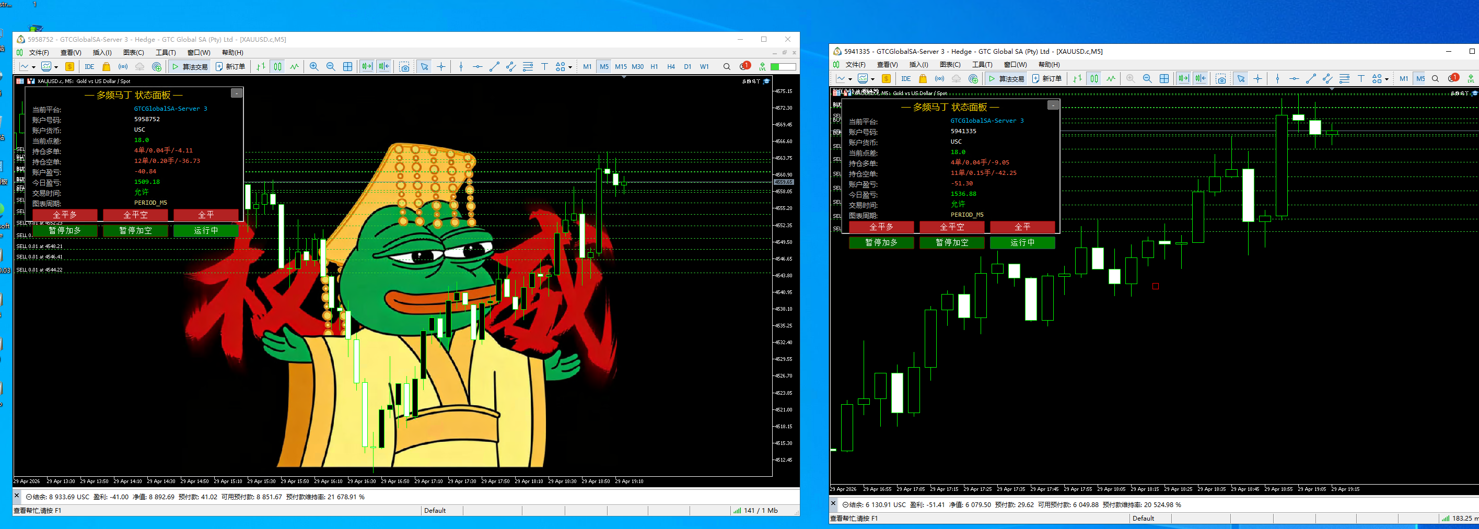Open the 文件(F) menu in the left window

pyautogui.click(x=39, y=53)
